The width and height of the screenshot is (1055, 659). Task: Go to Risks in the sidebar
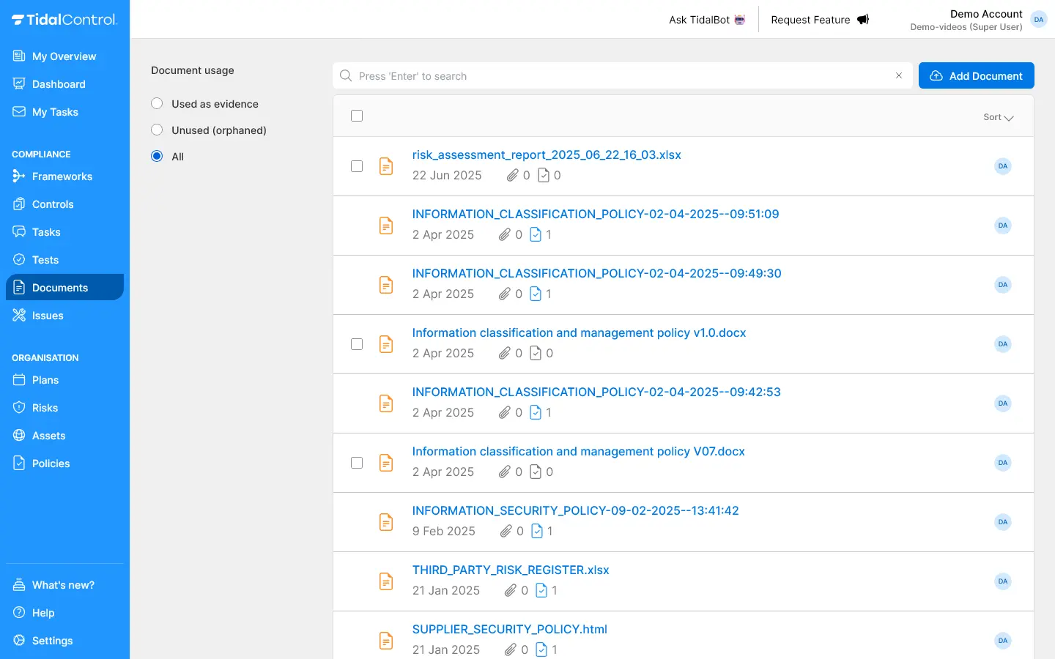(x=45, y=408)
